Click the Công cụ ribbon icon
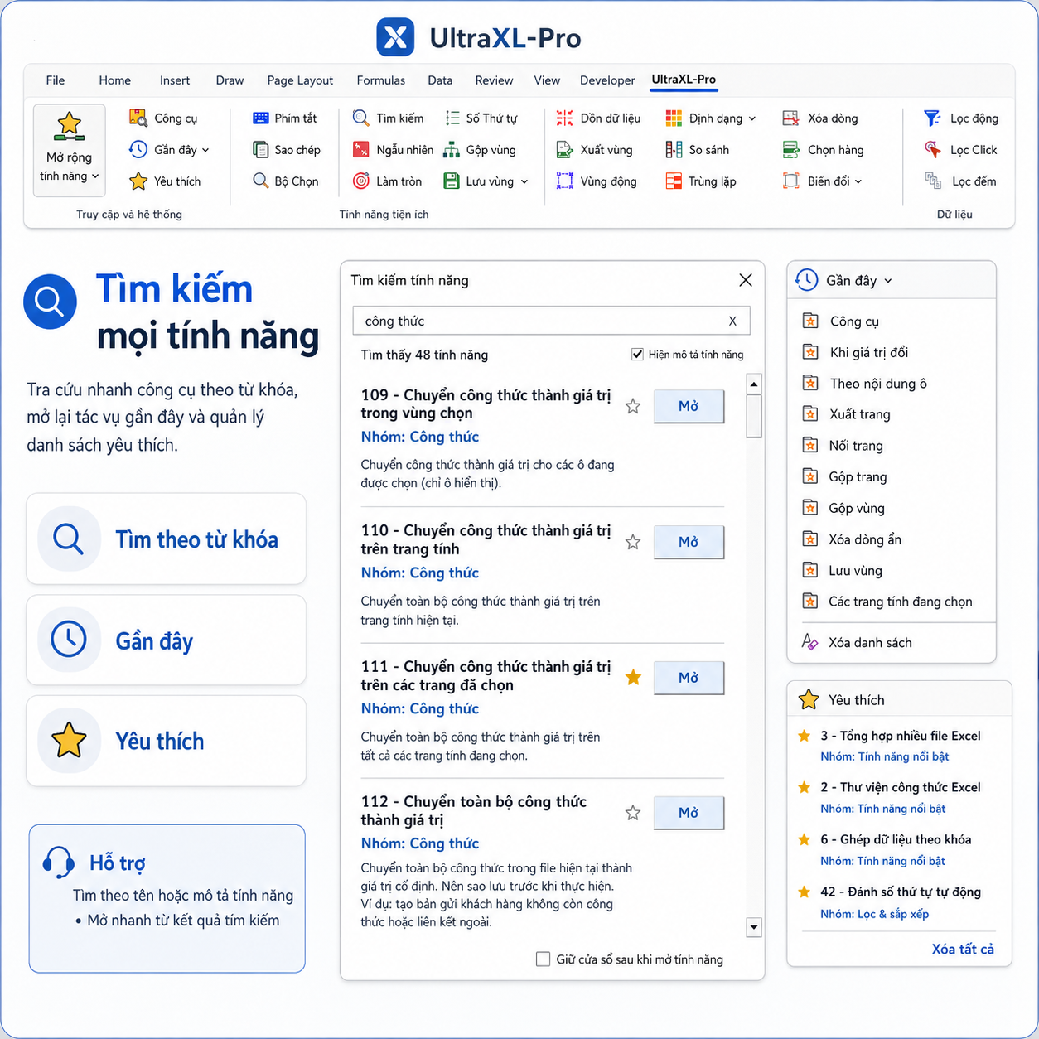Image resolution: width=1039 pixels, height=1039 pixels. [138, 118]
